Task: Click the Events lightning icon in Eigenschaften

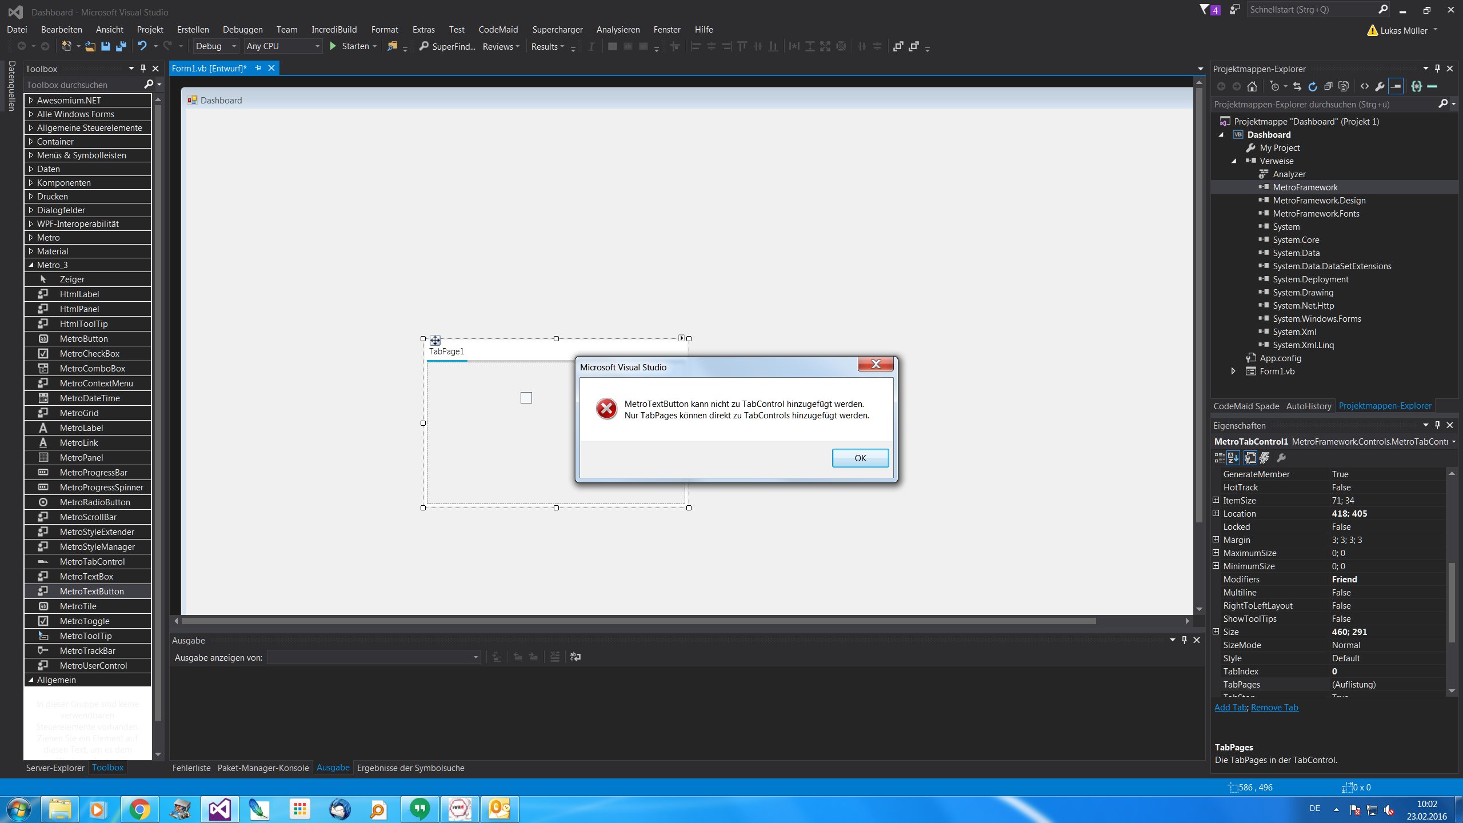Action: tap(1265, 458)
